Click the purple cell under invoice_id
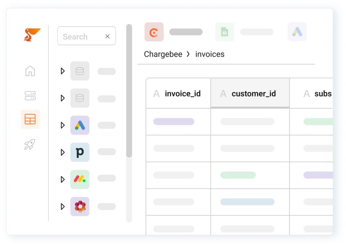 tap(174, 121)
